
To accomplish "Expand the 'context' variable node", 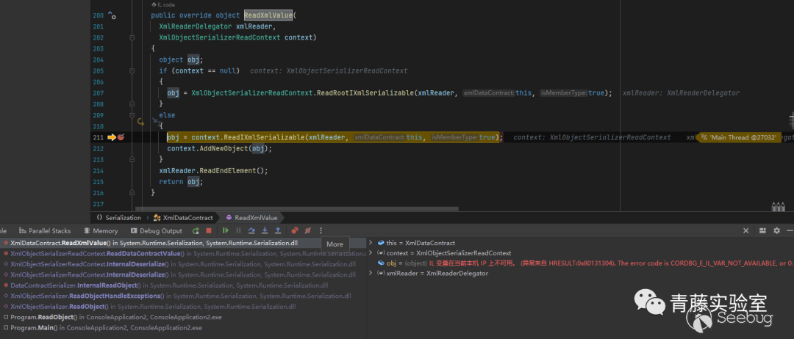I will click(x=371, y=253).
